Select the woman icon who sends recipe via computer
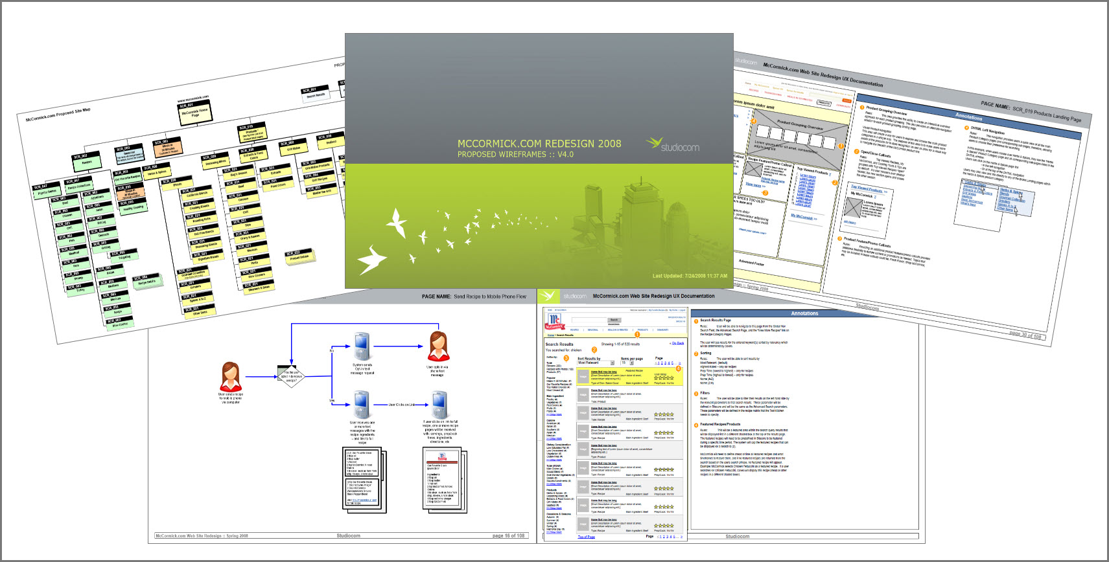Screen dimensions: 1109x562 231,377
